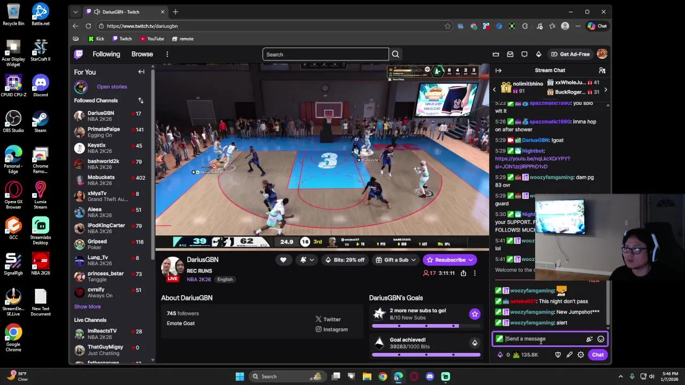Show hidden system tray icons

pyautogui.click(x=621, y=376)
